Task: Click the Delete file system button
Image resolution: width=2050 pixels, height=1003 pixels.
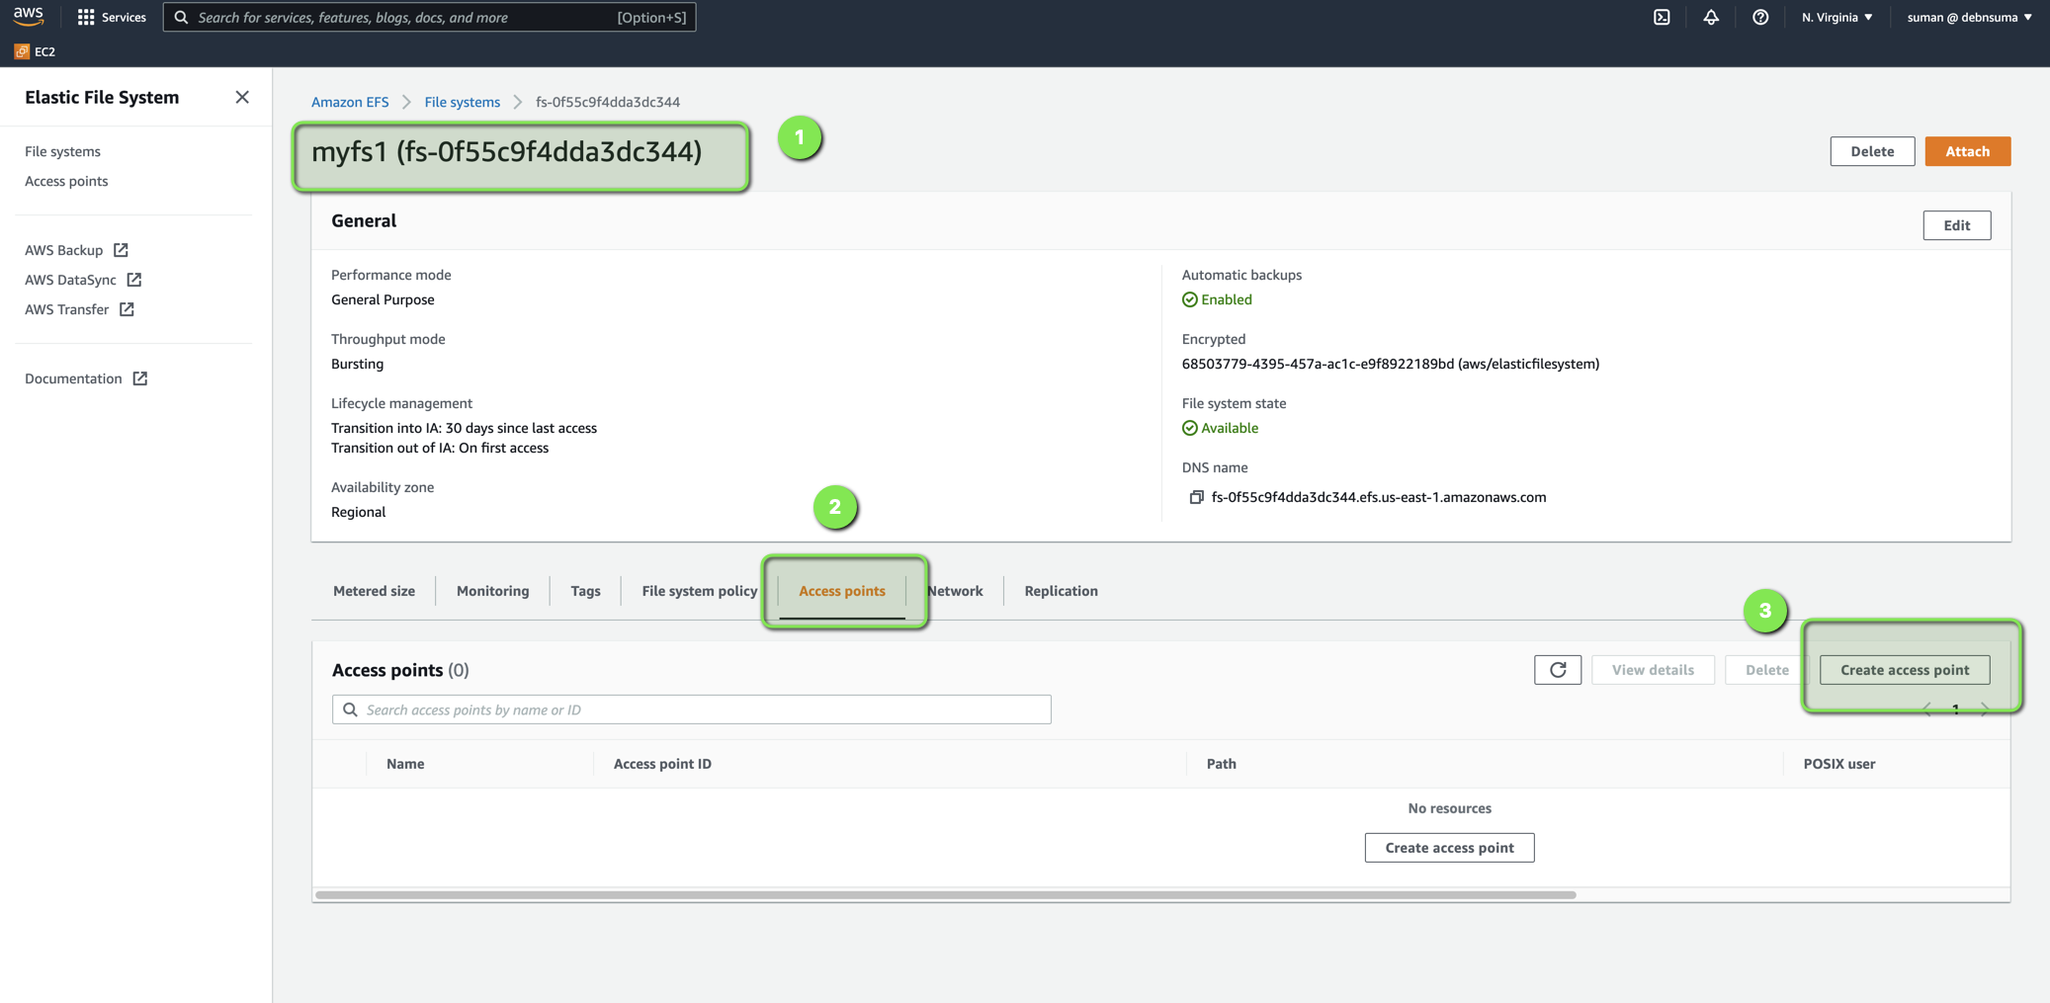Action: click(x=1872, y=151)
